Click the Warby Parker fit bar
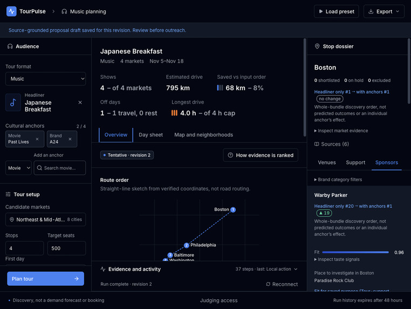Screen dimensions: 411x309 [355, 252]
